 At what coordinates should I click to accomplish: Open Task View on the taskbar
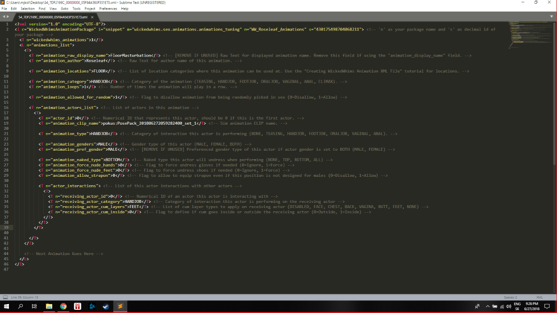pos(34,306)
